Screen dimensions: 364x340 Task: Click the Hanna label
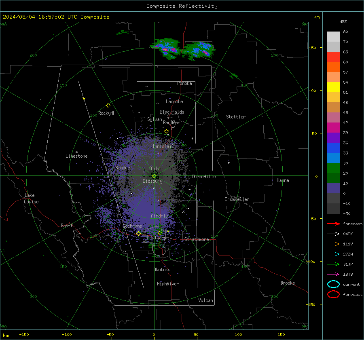tap(283, 180)
